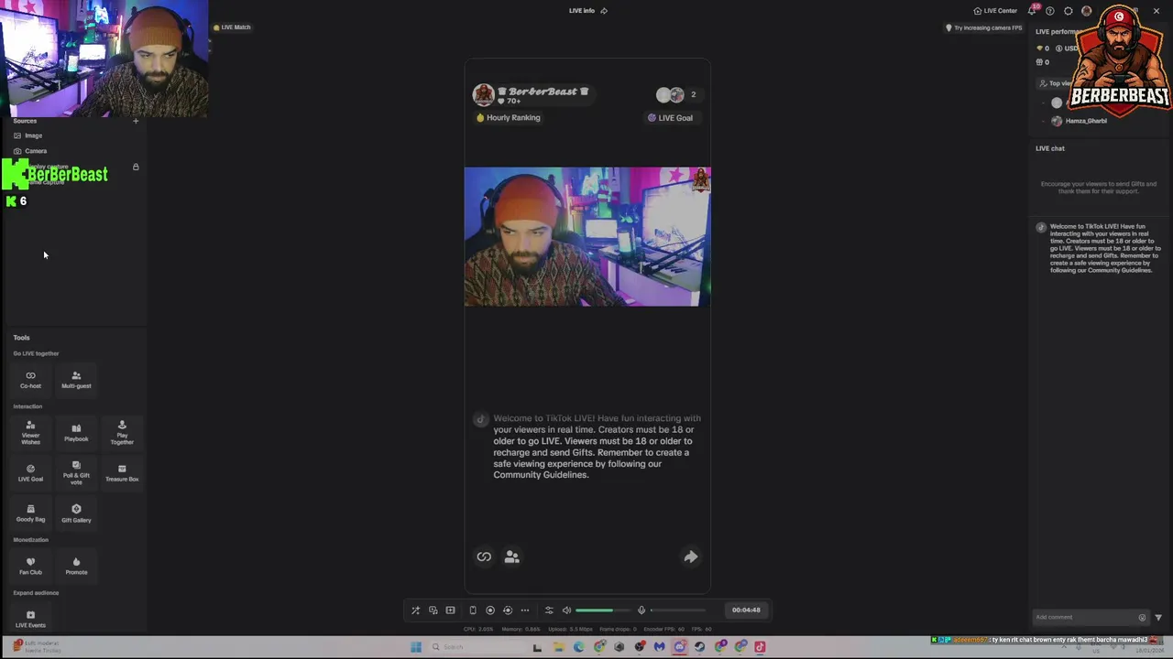This screenshot has width=1173, height=659.
Task: Click the layout frame icon in toolbar
Action: point(450,610)
